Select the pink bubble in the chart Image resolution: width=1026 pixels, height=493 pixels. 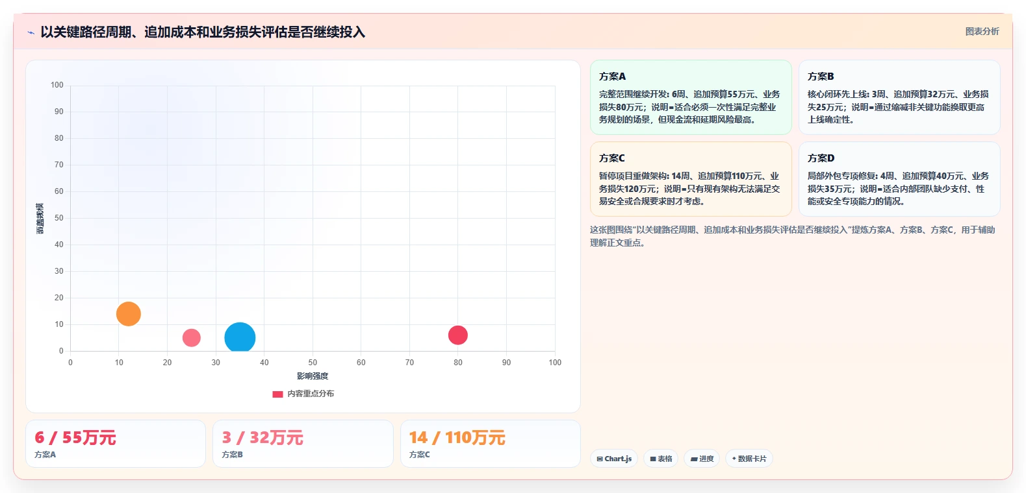coord(191,337)
